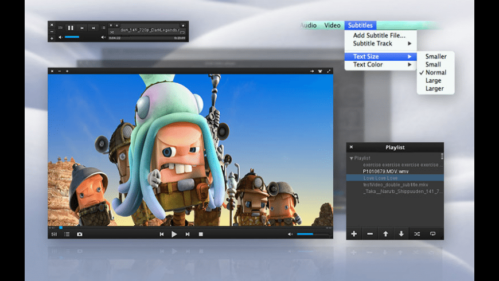
Task: Choose Add Subtitle File...
Action: coord(379,36)
